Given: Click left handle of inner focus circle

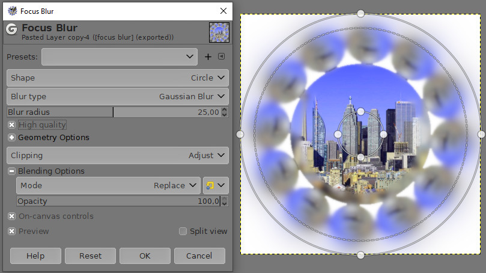Looking at the screenshot, I should click(x=338, y=134).
